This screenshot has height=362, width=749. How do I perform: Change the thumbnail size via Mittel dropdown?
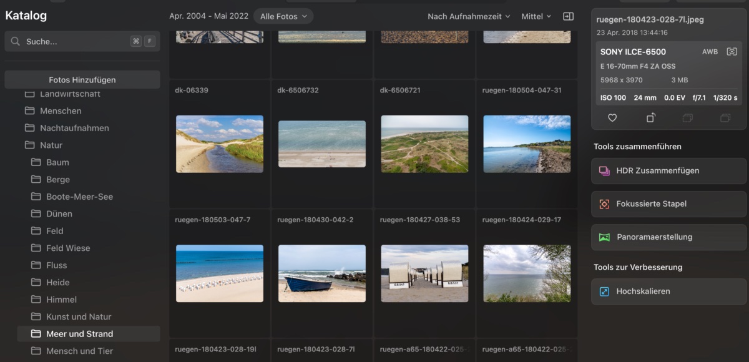coord(536,16)
